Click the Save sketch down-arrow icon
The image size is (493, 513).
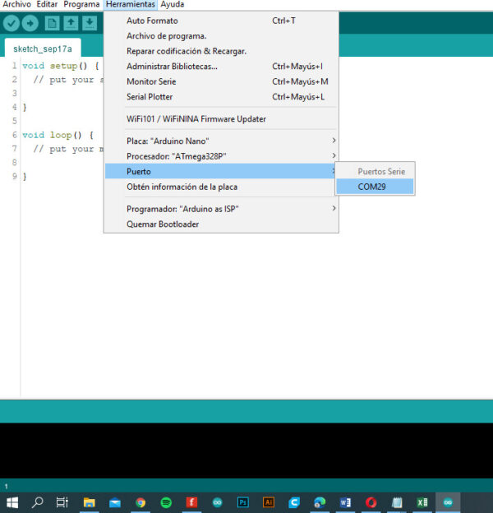[90, 23]
